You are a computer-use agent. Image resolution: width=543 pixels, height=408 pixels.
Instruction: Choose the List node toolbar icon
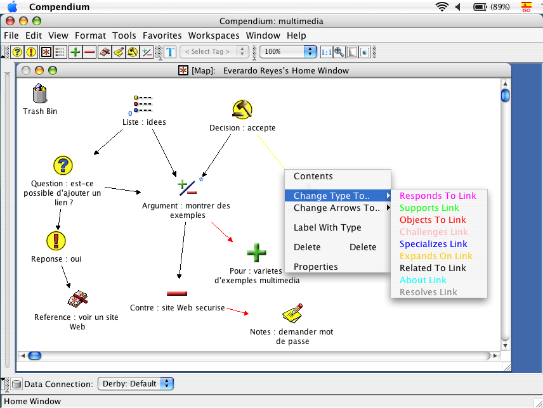click(x=60, y=52)
